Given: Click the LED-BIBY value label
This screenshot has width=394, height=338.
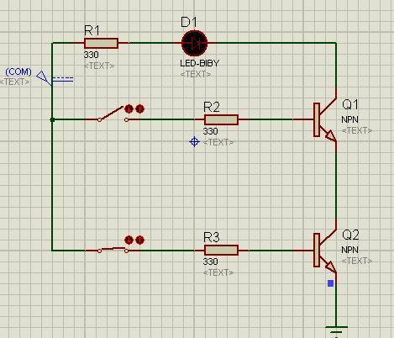Looking at the screenshot, I should tap(200, 63).
